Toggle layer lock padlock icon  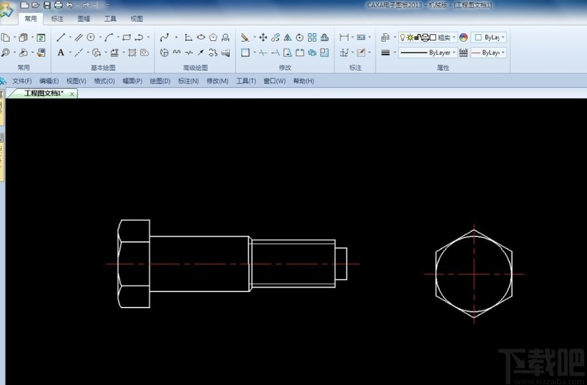[417, 37]
